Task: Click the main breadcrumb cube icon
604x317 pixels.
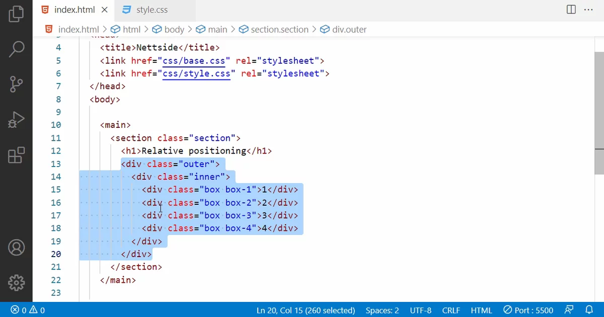Action: [x=201, y=29]
